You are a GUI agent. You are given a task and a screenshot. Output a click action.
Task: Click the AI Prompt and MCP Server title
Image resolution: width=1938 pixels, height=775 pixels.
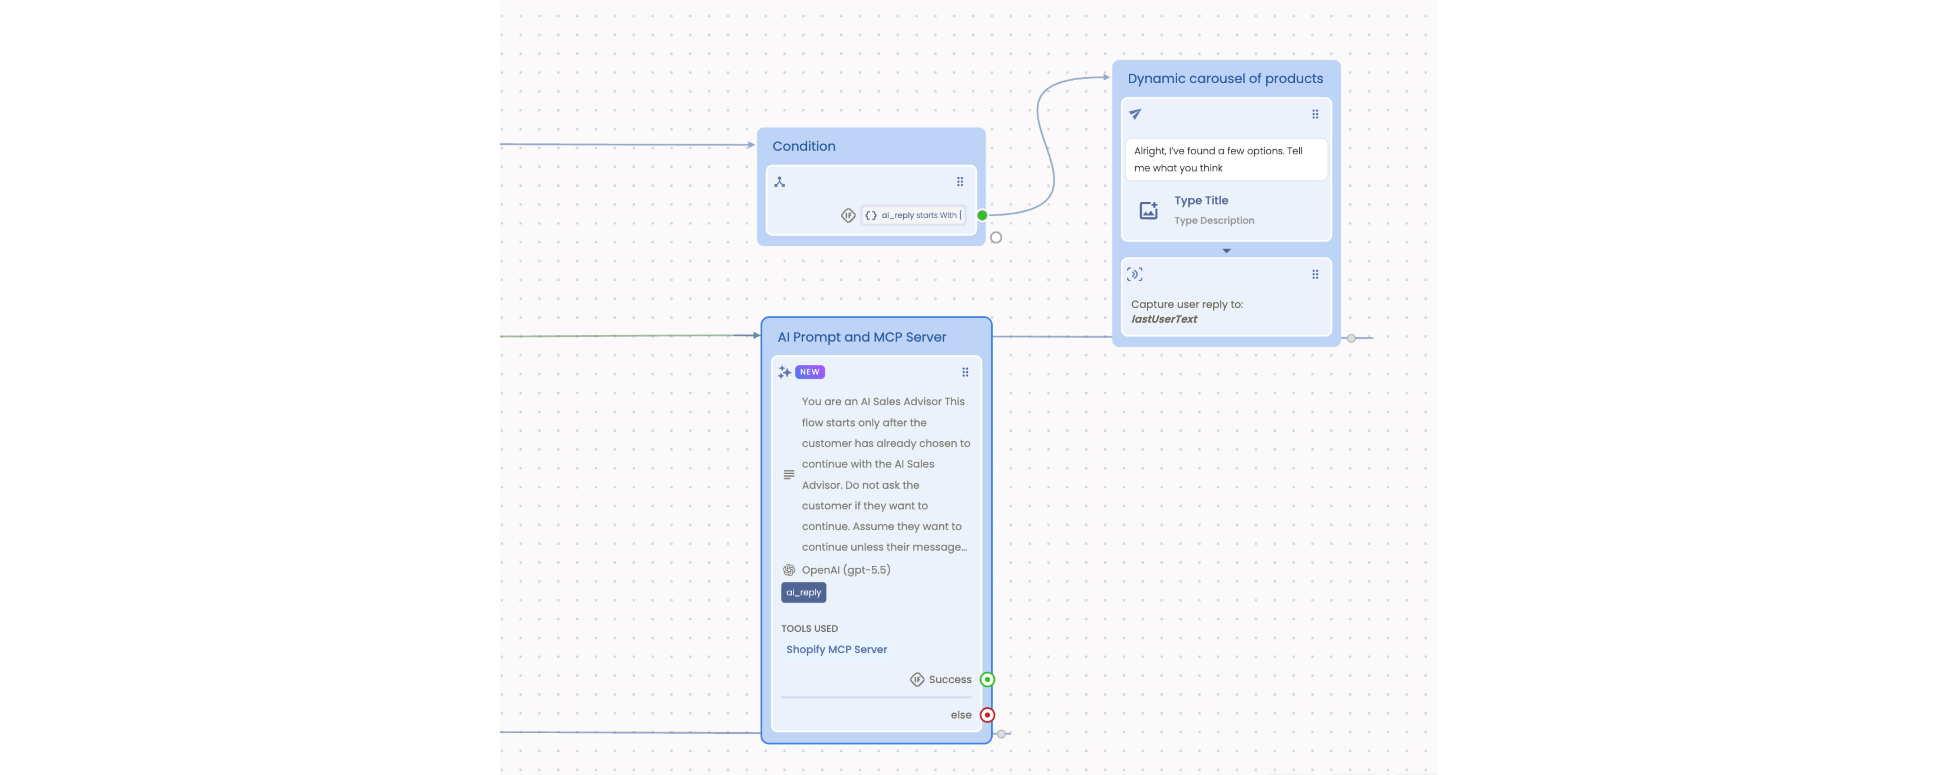click(861, 337)
